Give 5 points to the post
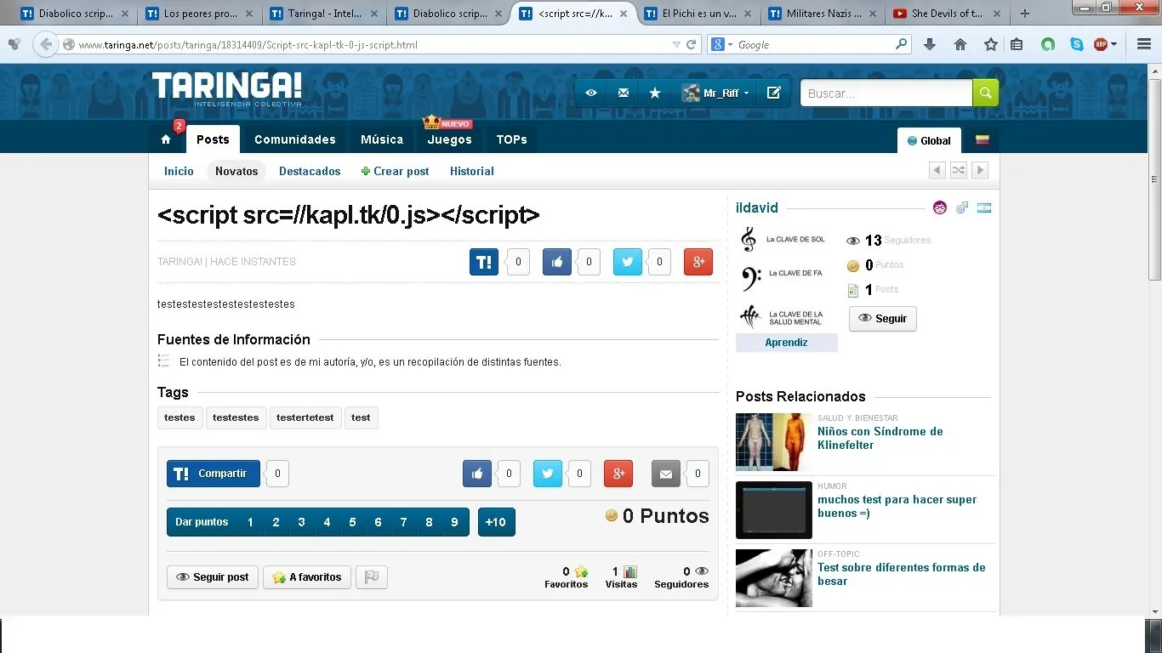The height and width of the screenshot is (653, 1162). pyautogui.click(x=352, y=522)
